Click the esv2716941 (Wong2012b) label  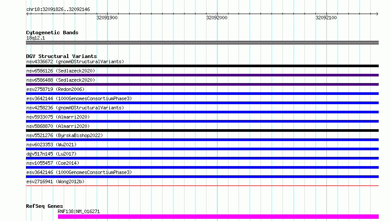(55, 181)
